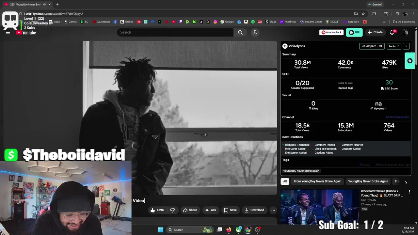Open the Xbox app on taskbar
This screenshot has width=418, height=235.
point(239,230)
